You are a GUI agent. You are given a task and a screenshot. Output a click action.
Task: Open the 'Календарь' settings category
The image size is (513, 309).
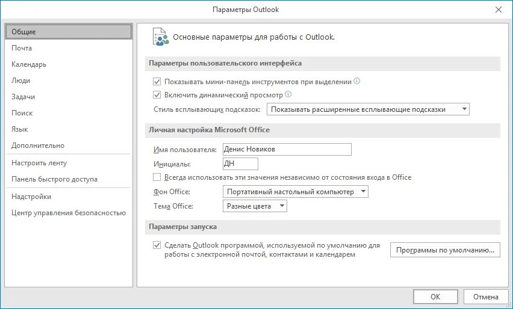point(29,64)
